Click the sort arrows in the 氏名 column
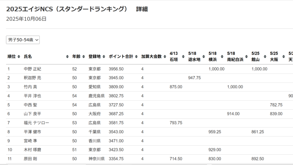 [67, 57]
